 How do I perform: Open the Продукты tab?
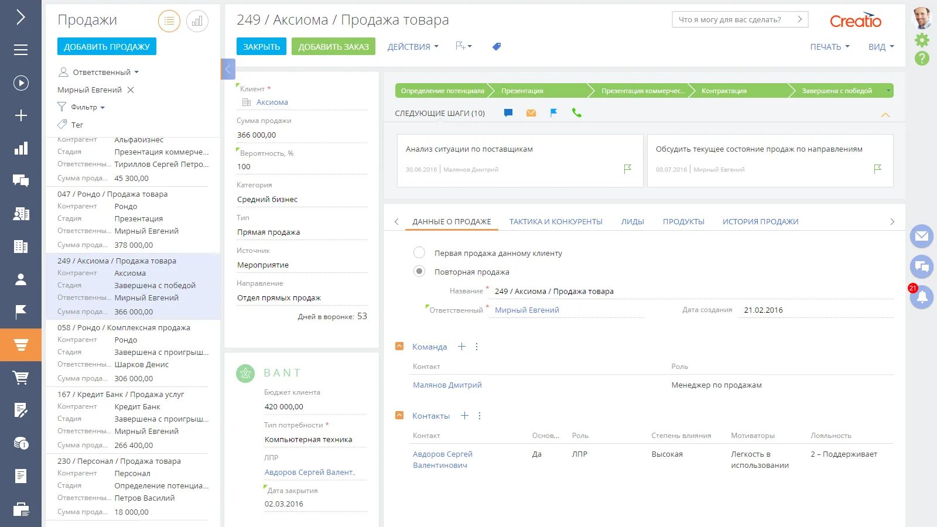coord(683,221)
